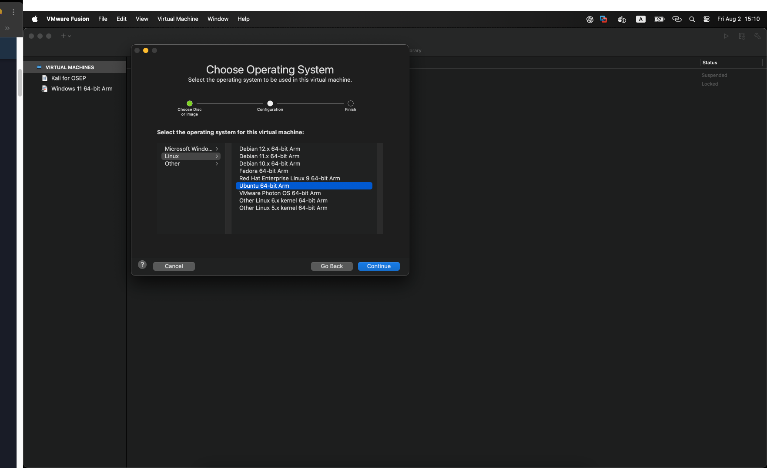Open help with the question mark button
767x468 pixels.
pyautogui.click(x=142, y=265)
